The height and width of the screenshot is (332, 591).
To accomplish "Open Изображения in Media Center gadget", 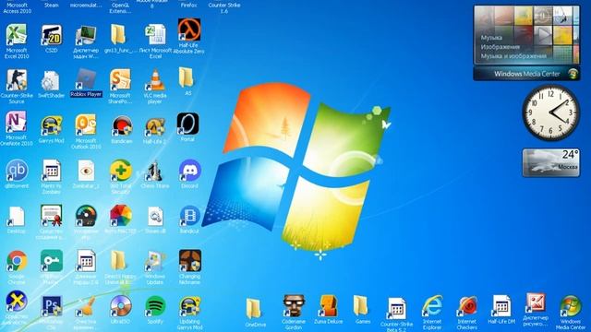I will [501, 47].
